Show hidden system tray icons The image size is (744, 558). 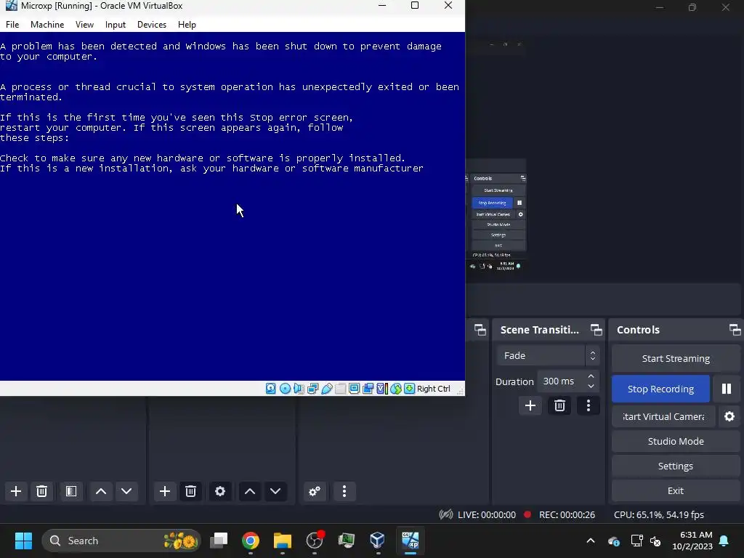(591, 541)
